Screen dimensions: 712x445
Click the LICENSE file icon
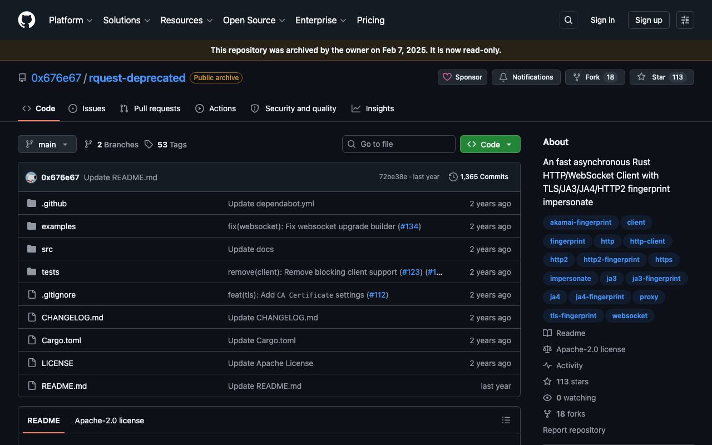tap(32, 363)
